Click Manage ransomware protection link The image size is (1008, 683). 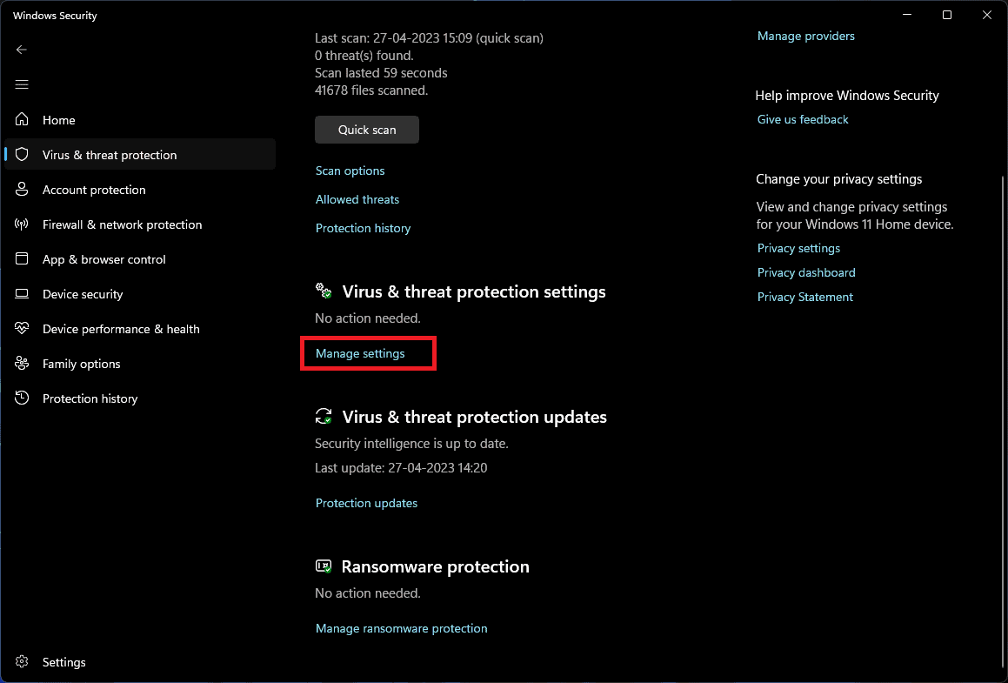click(401, 628)
